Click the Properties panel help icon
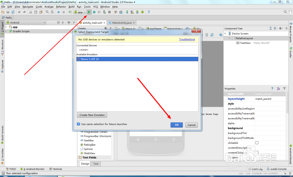Viewport: 293px width, 177px height. click(272, 89)
